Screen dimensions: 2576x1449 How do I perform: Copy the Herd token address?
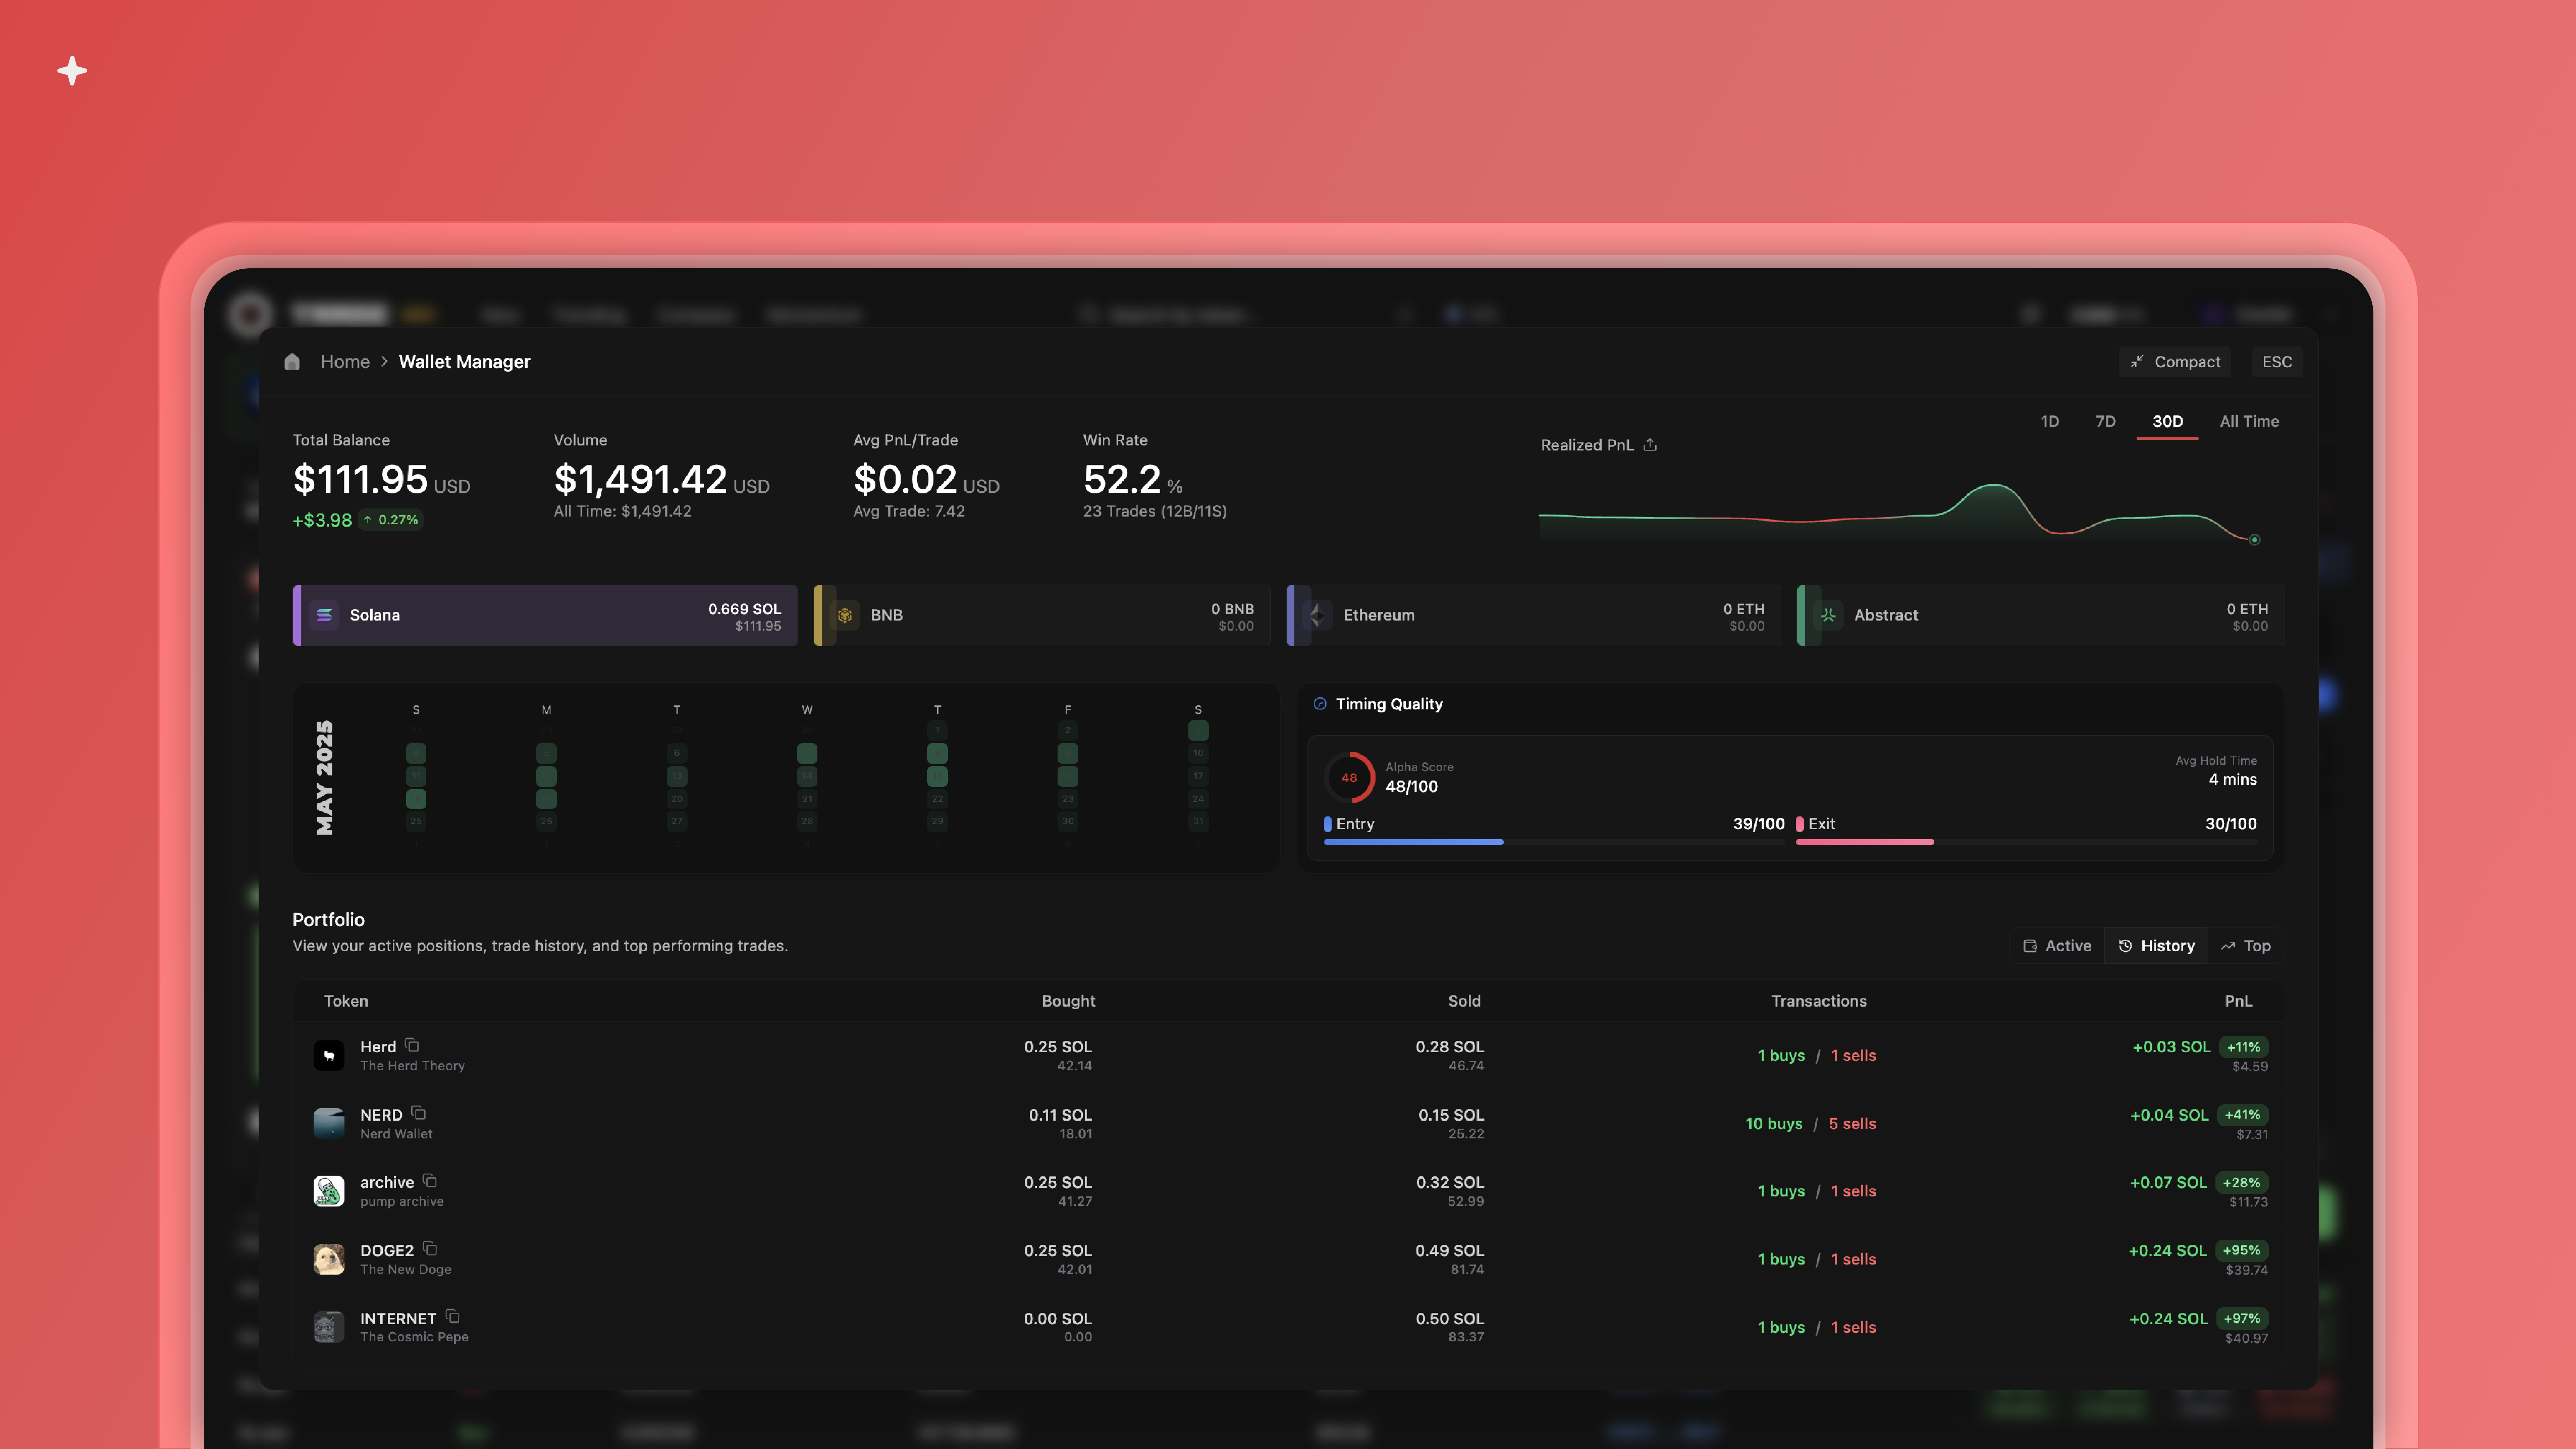[412, 1045]
